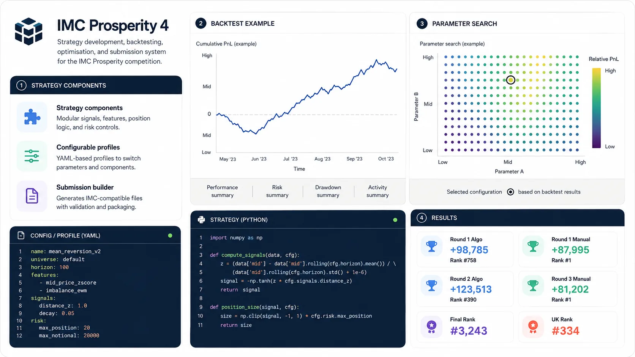The height and width of the screenshot is (357, 635).
Task: Click the Configurable profiles heading
Action: 88,147
